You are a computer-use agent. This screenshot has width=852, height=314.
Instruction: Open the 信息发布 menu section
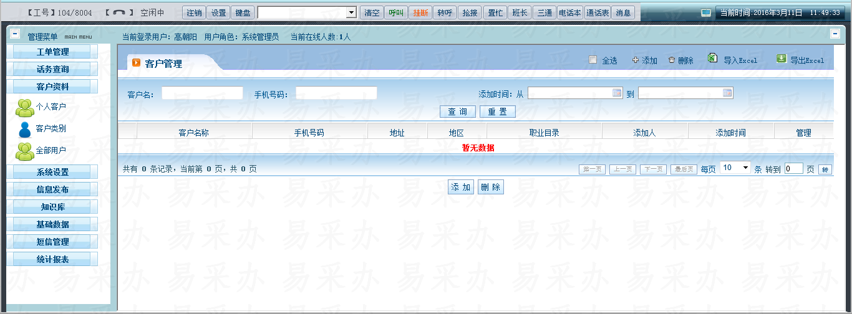tap(52, 189)
